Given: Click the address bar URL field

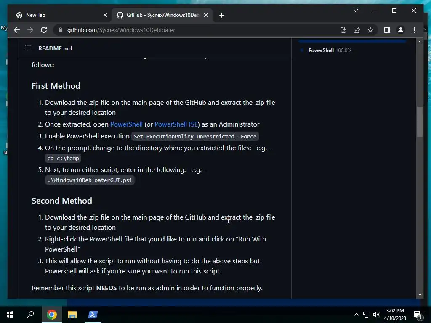Looking at the screenshot, I should point(198,30).
